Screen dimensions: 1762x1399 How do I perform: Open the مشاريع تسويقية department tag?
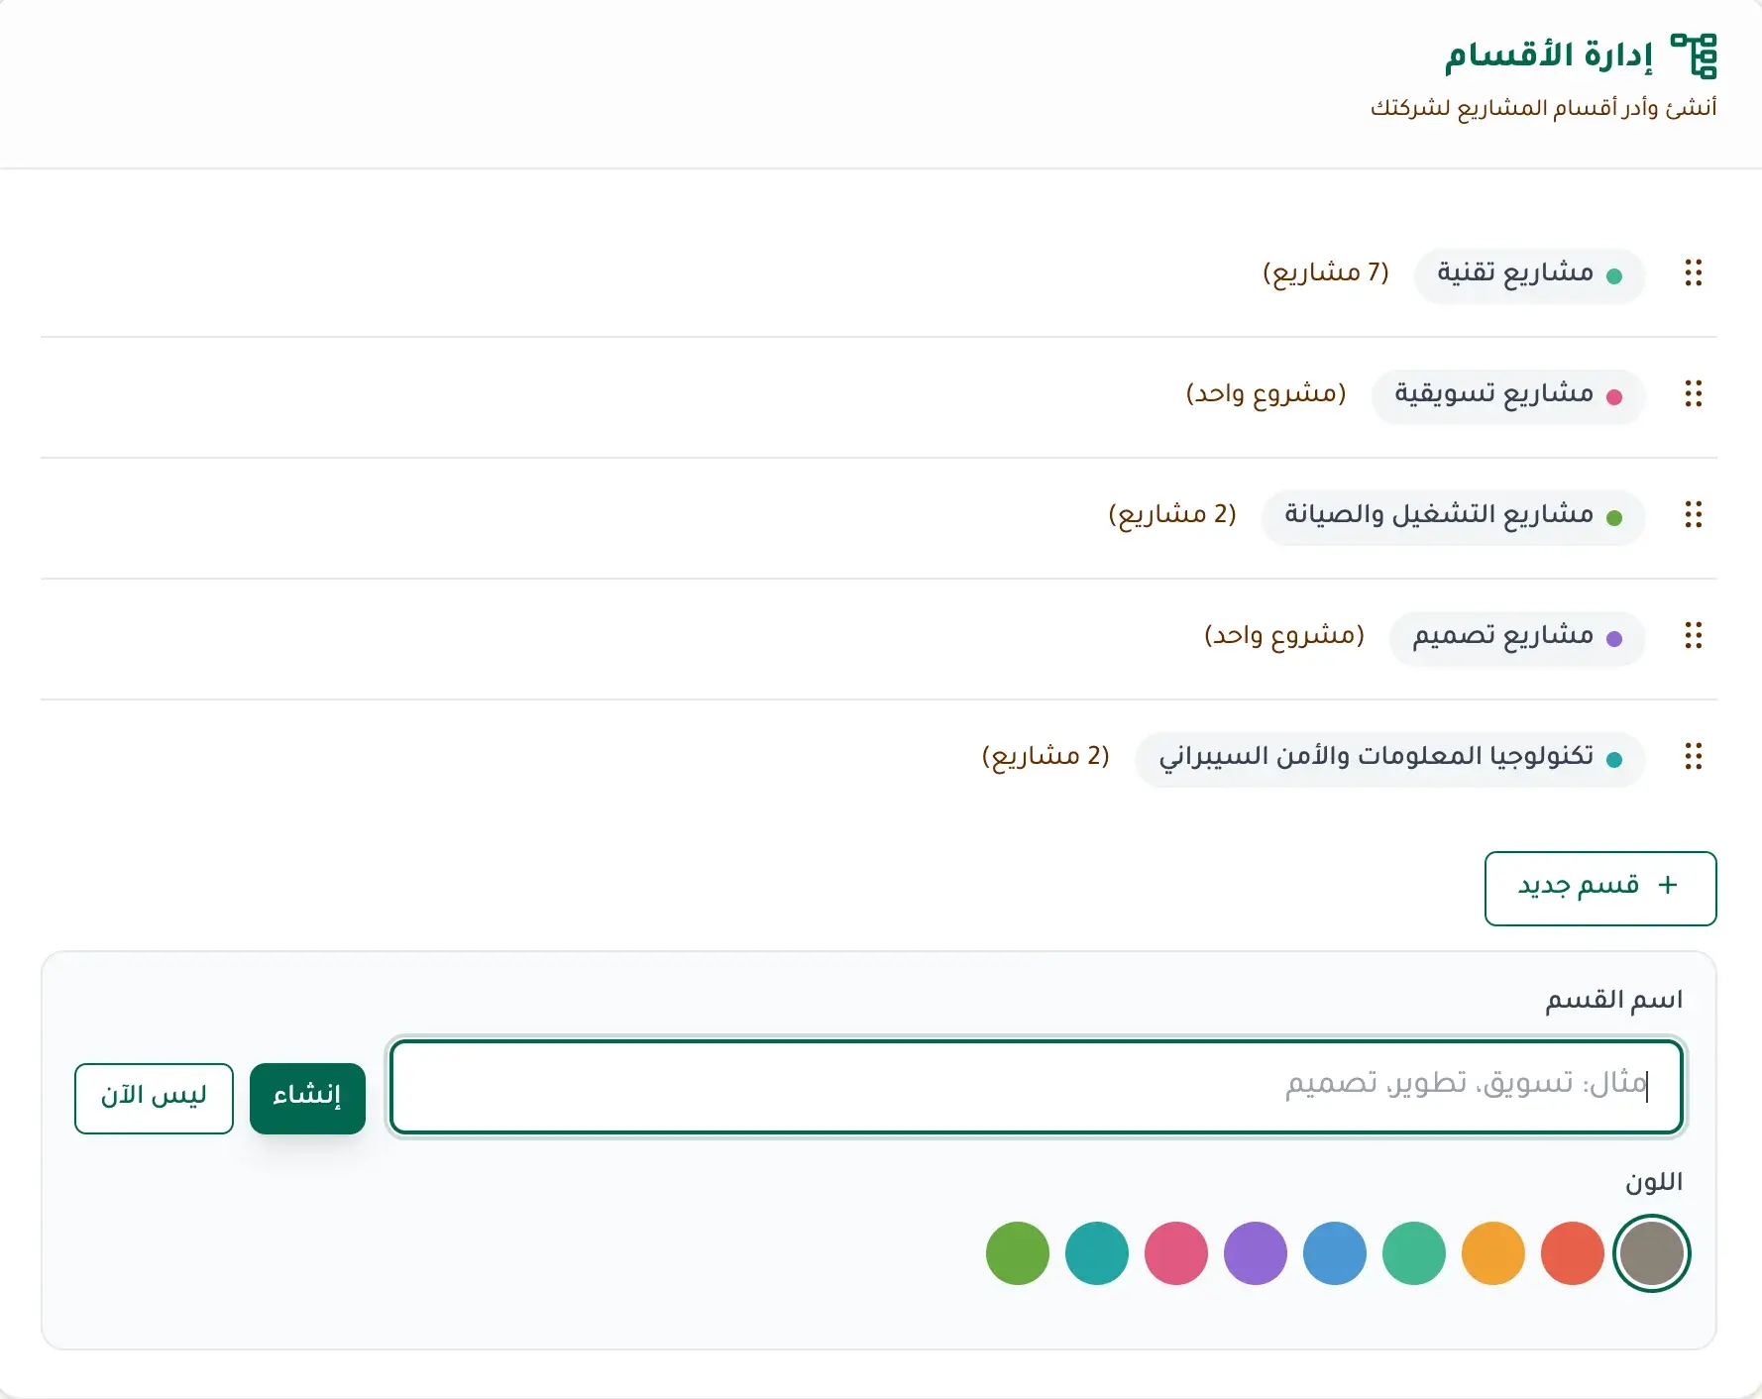[1508, 395]
